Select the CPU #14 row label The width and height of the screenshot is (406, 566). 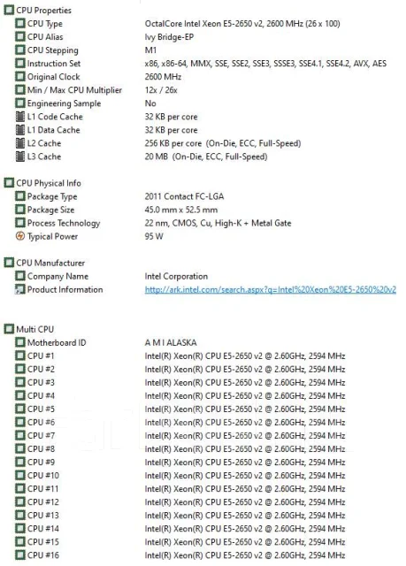pos(43,529)
